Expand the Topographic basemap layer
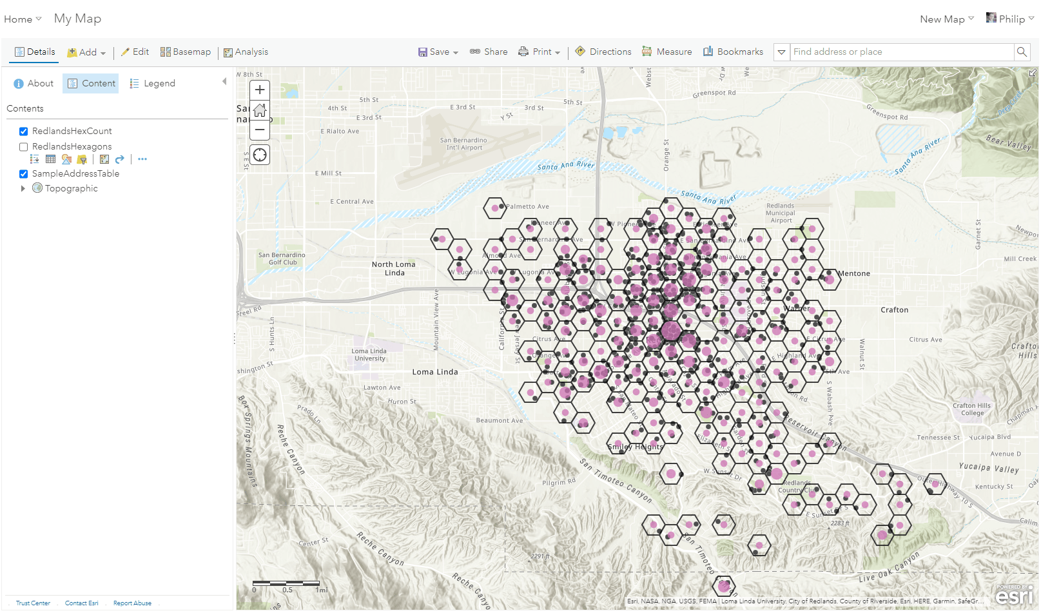1041x613 pixels. pyautogui.click(x=23, y=189)
